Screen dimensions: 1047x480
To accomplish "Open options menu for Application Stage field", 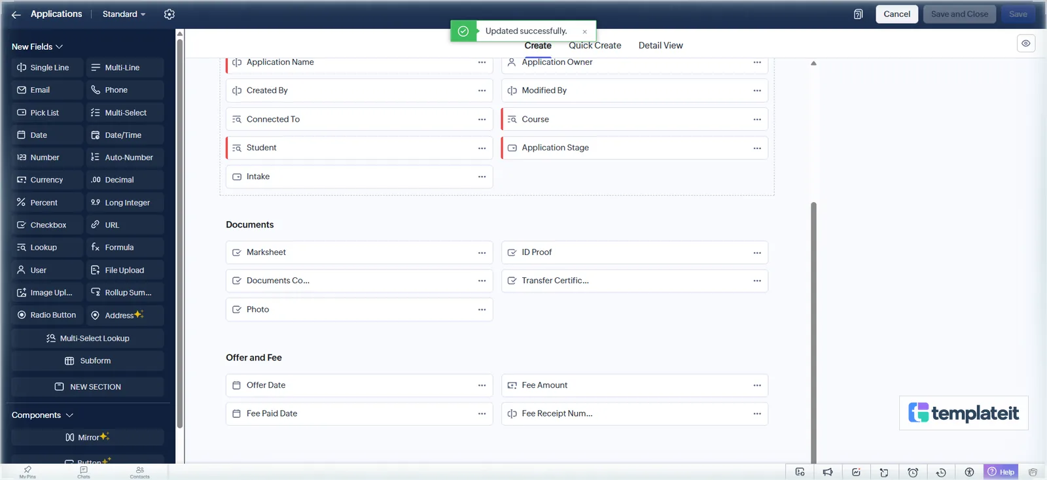I will (x=757, y=148).
